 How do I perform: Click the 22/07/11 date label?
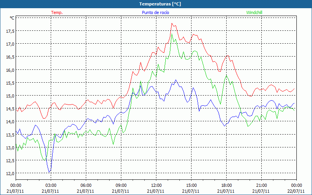296,191
